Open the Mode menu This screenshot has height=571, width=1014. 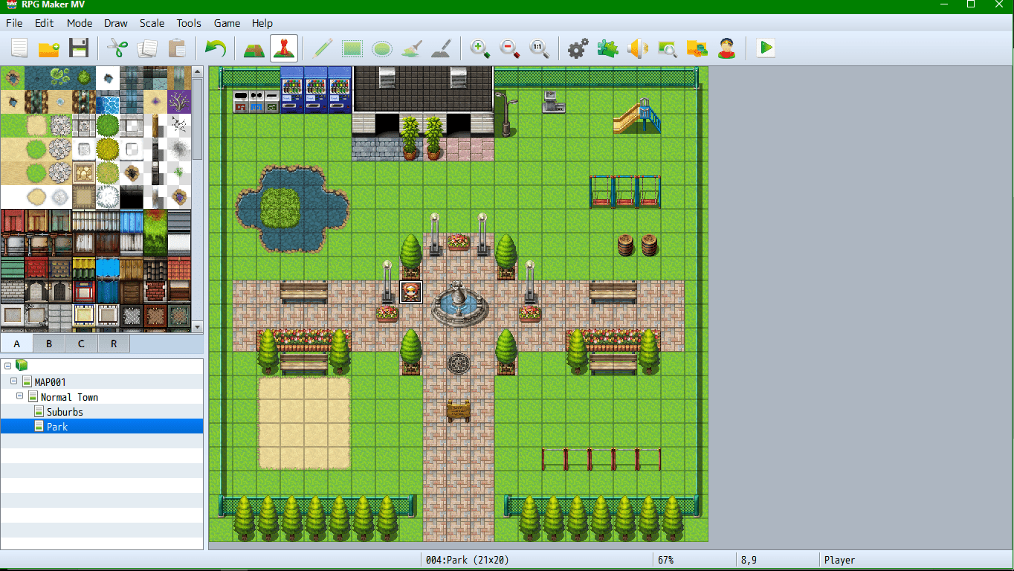[x=80, y=23]
